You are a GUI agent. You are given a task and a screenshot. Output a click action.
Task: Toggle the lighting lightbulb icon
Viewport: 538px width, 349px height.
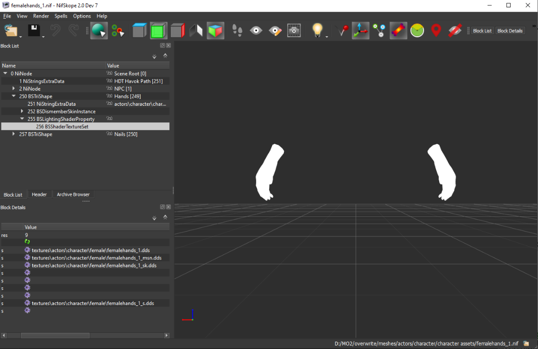click(x=318, y=30)
